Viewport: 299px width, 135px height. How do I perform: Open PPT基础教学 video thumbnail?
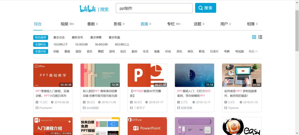coord(53,75)
